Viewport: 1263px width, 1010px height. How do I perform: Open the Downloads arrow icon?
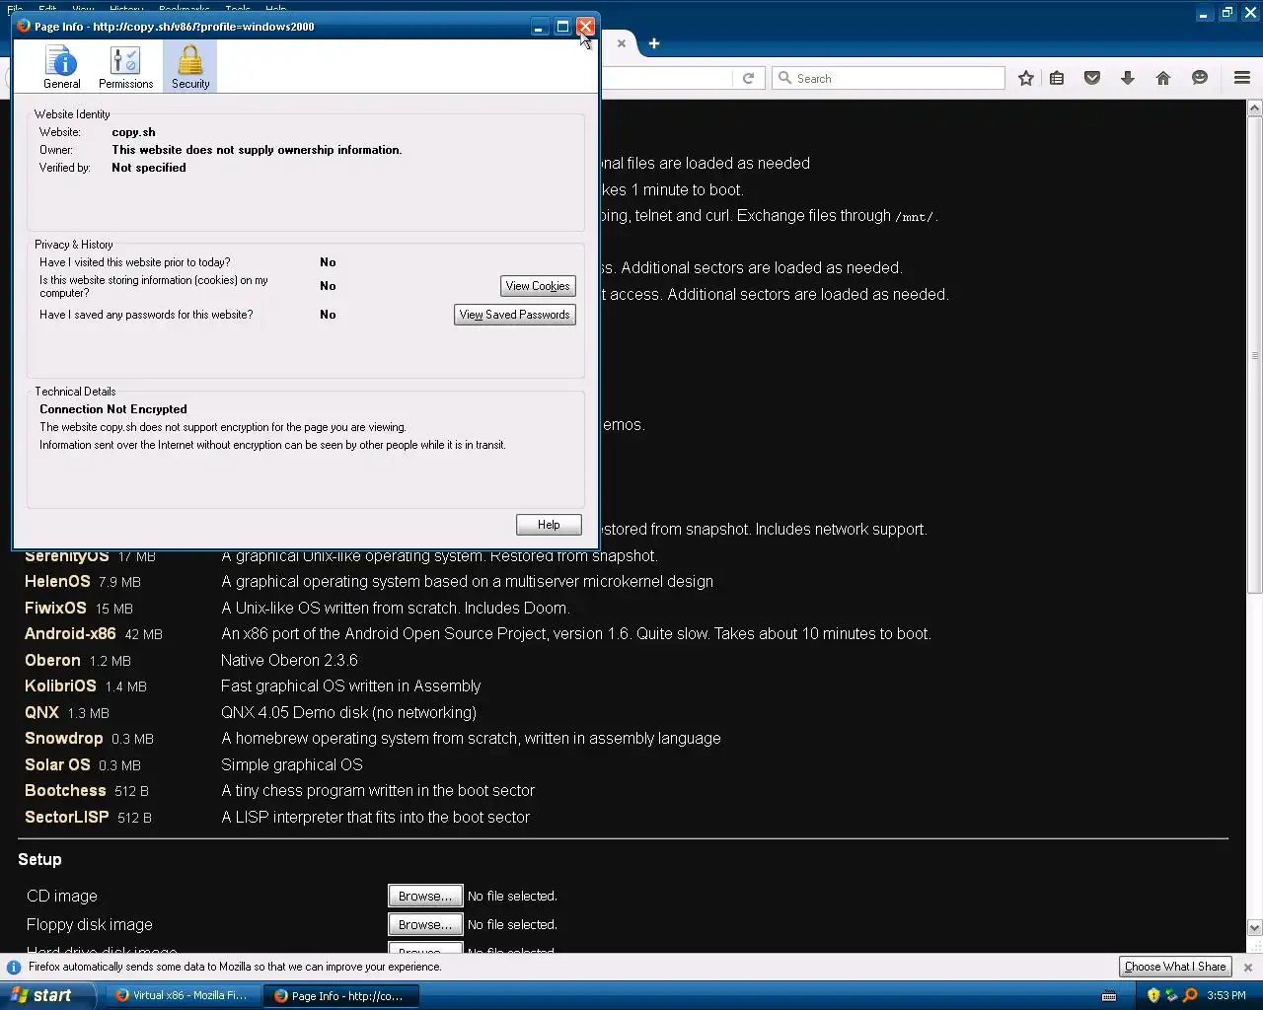coord(1128,78)
